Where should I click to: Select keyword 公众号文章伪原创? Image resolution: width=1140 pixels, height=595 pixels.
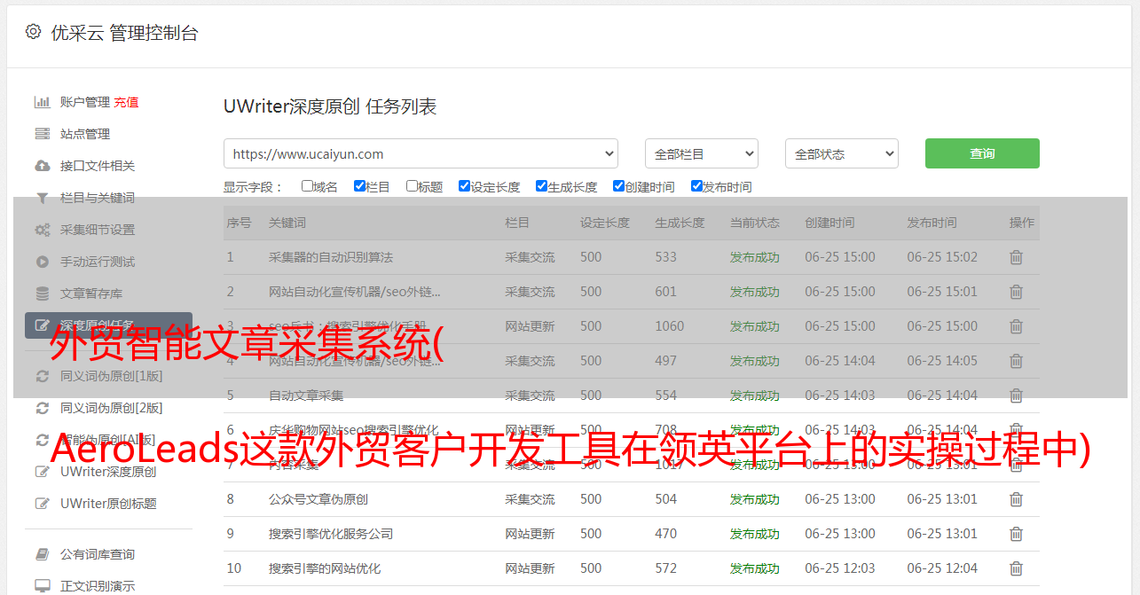(318, 499)
